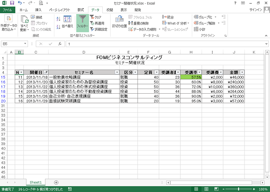
Task: Expand the formula bar
Action: [x=267, y=44]
